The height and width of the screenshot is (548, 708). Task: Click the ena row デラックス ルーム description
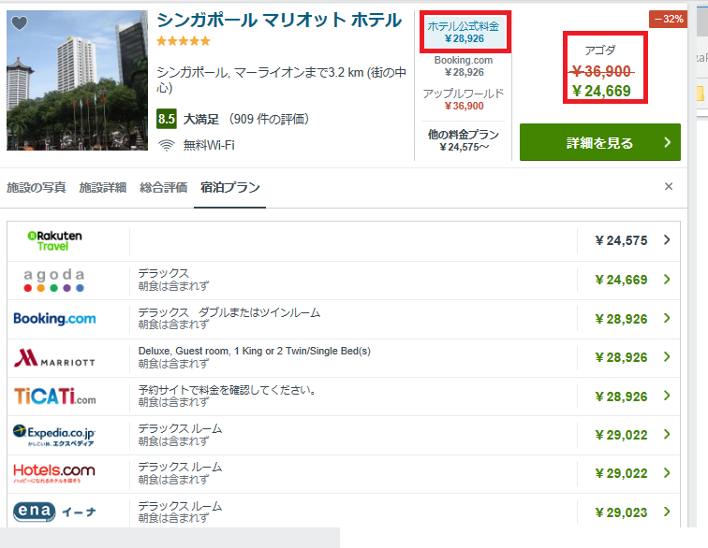[180, 506]
